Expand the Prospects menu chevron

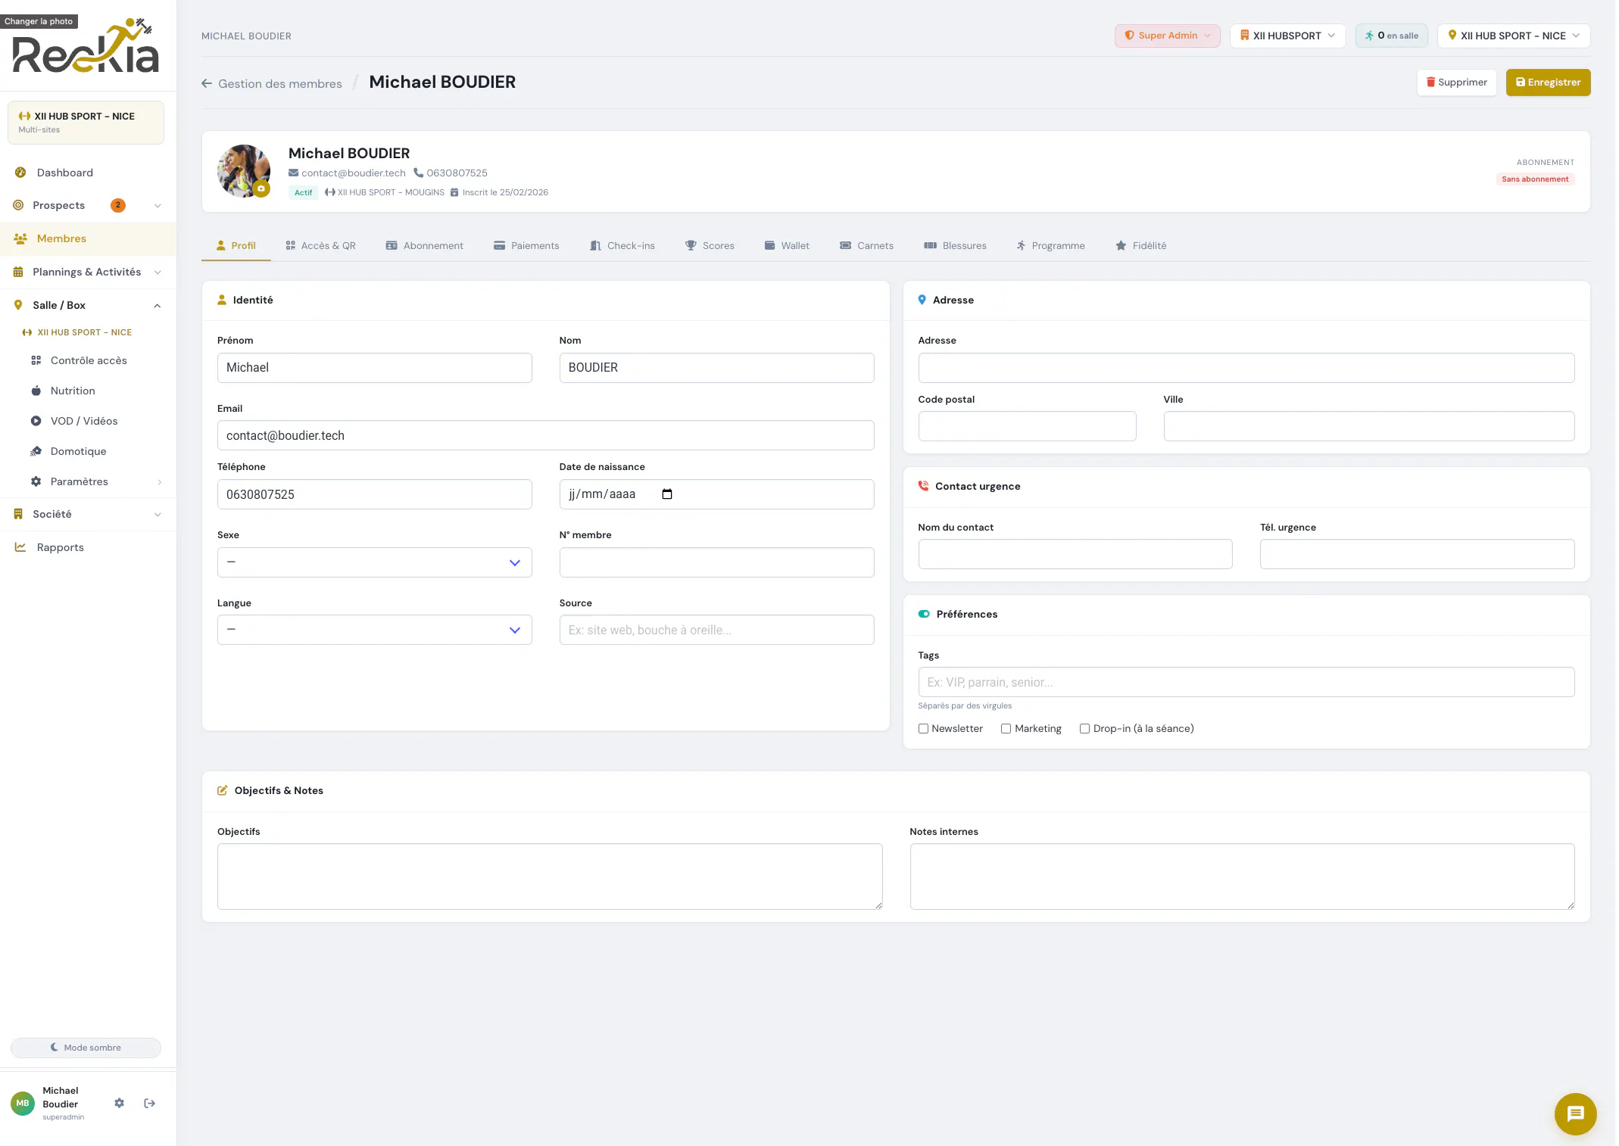tap(158, 206)
